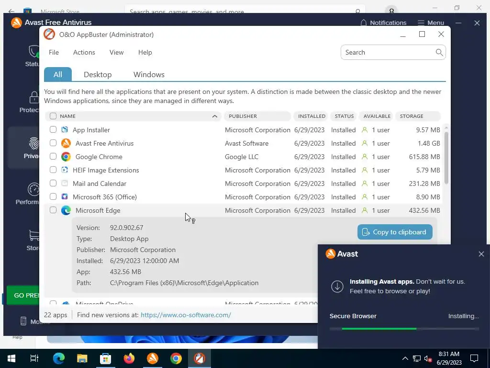Switch to the Windows tab
The width and height of the screenshot is (490, 368).
(x=149, y=74)
